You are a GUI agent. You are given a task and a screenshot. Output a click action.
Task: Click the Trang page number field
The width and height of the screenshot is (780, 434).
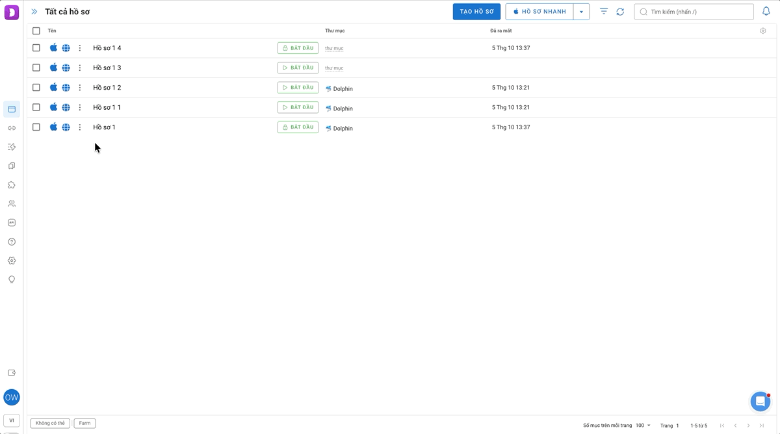(x=677, y=426)
